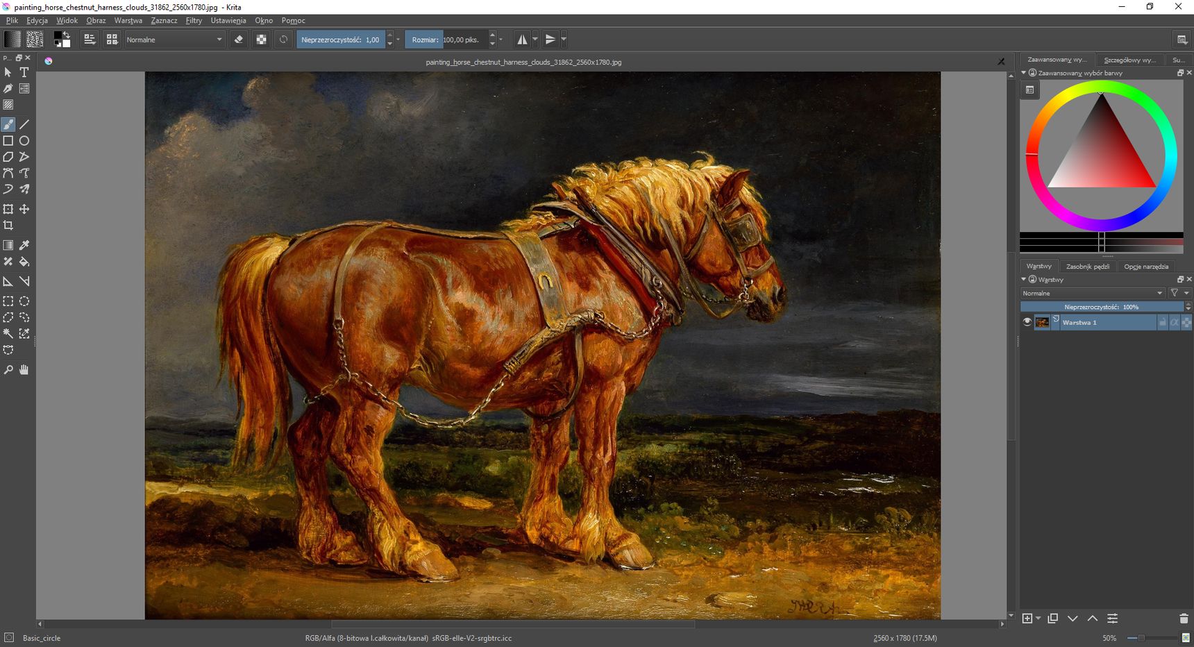The image size is (1194, 647).
Task: Open the toolbar blending mode Normalne dropdown
Action: coord(174,40)
